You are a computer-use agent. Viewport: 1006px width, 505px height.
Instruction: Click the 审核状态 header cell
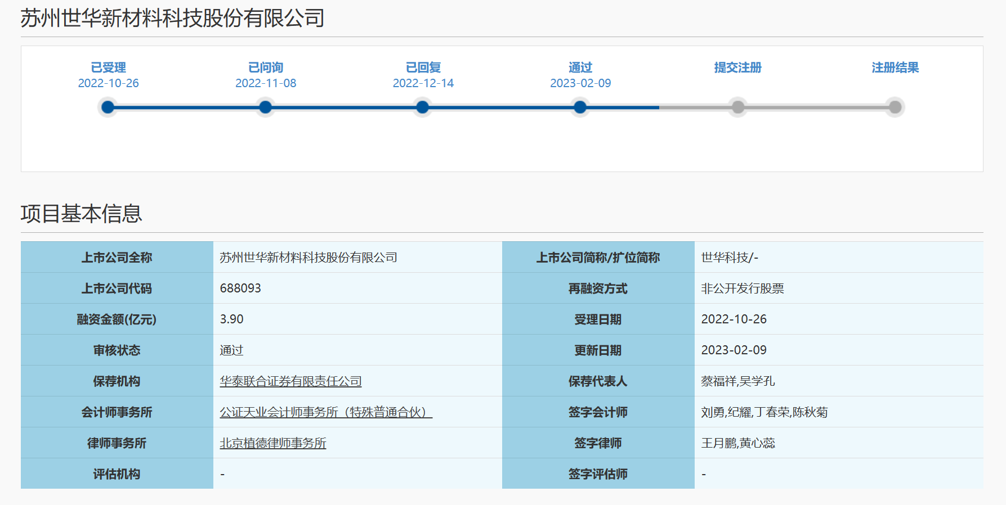(x=117, y=350)
